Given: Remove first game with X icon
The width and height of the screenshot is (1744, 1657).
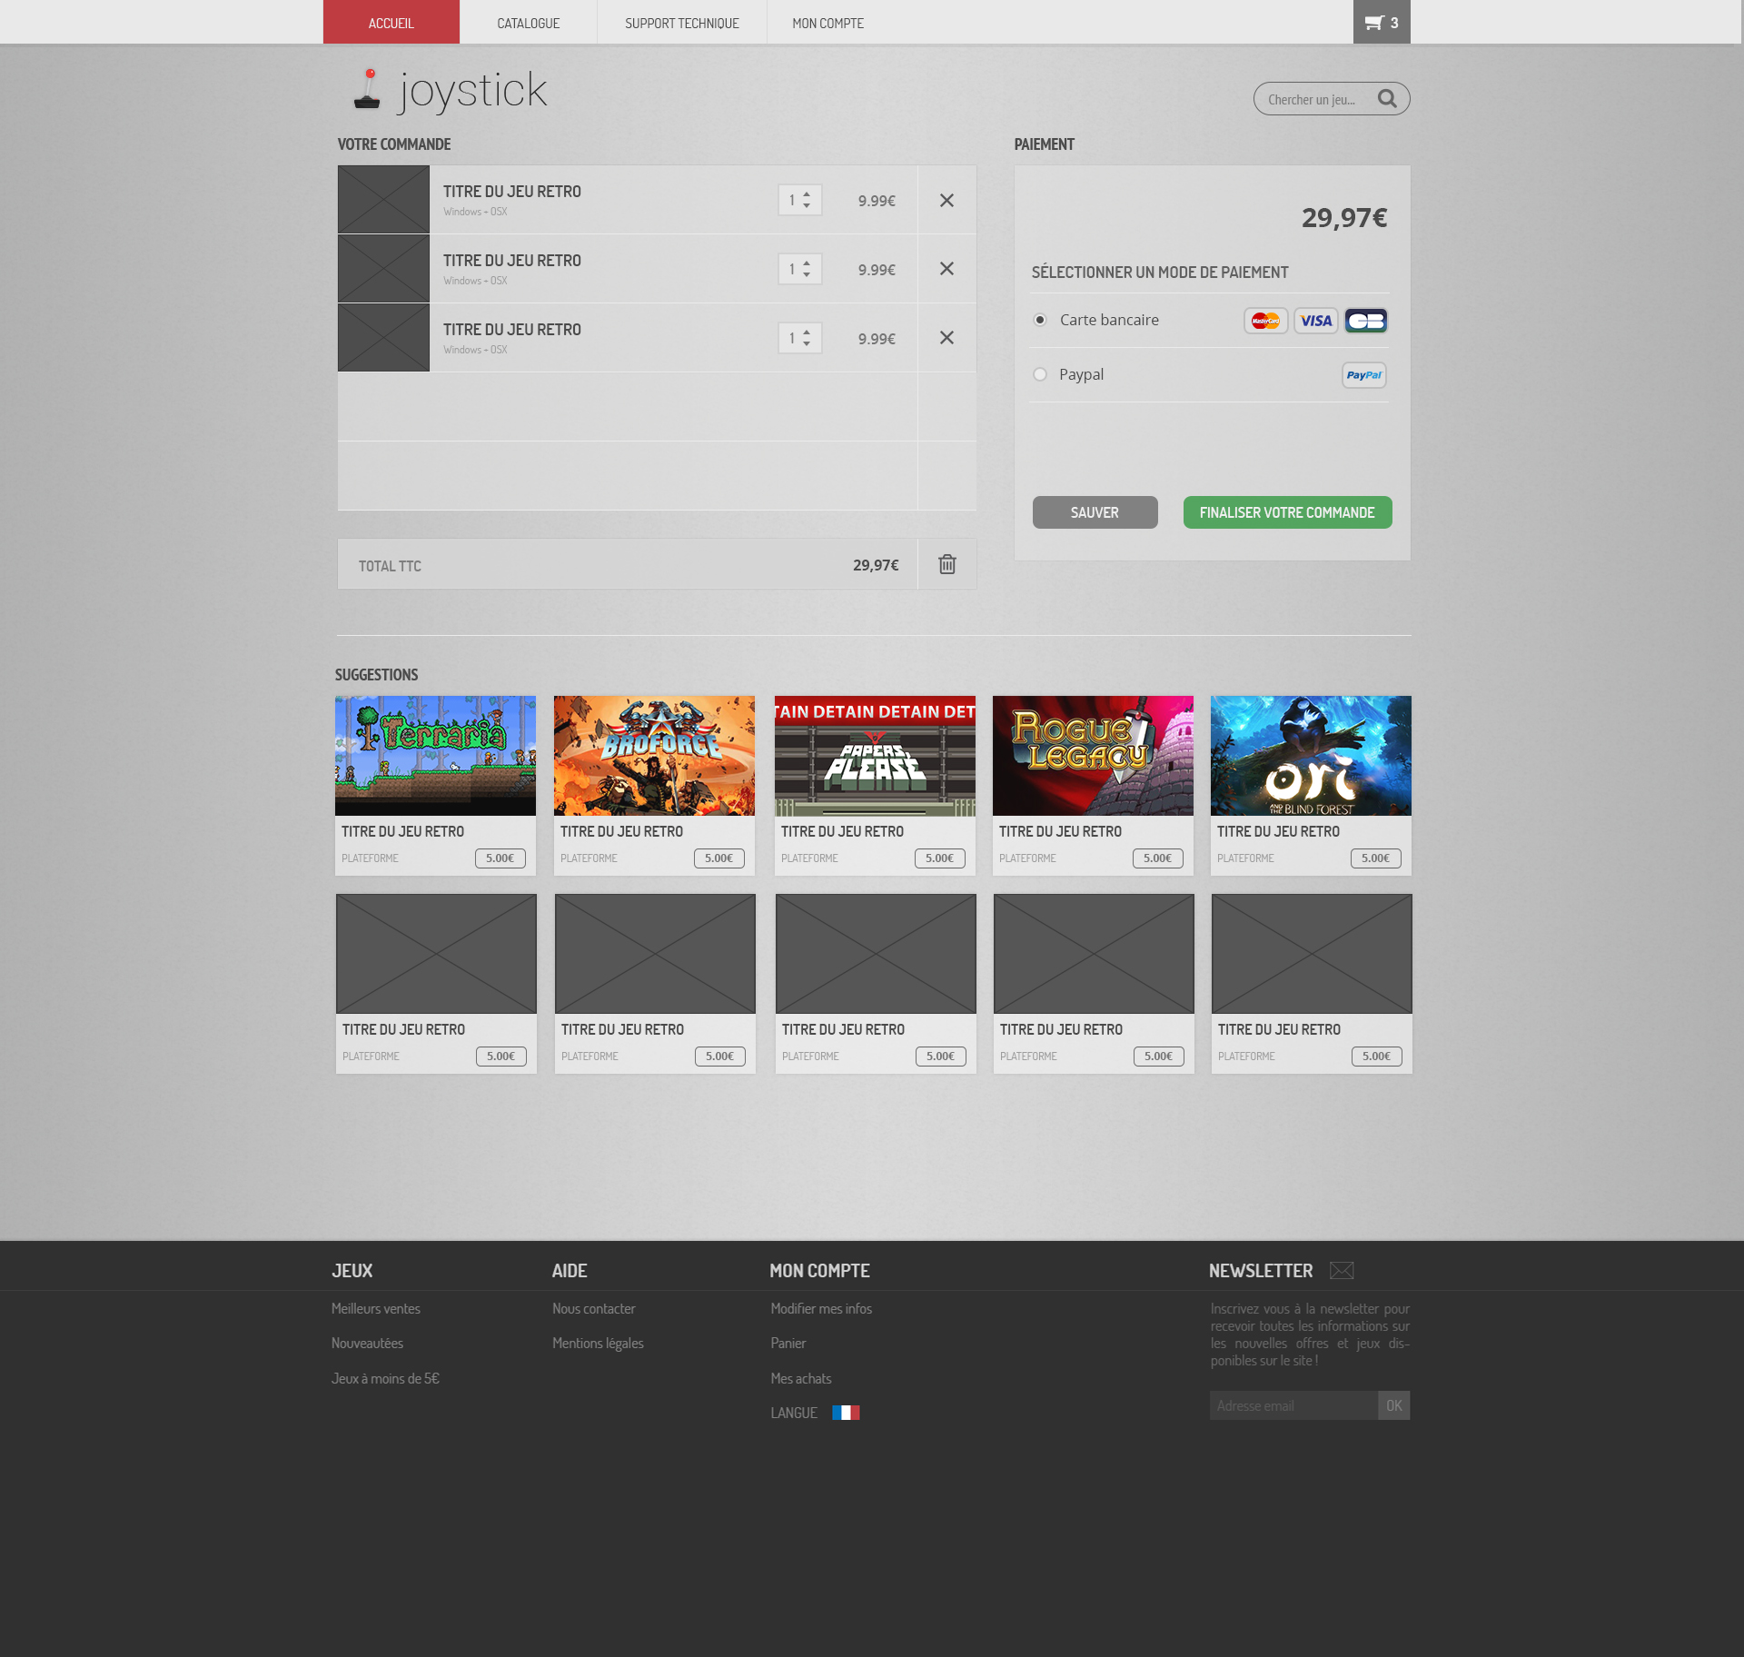Looking at the screenshot, I should (x=946, y=200).
